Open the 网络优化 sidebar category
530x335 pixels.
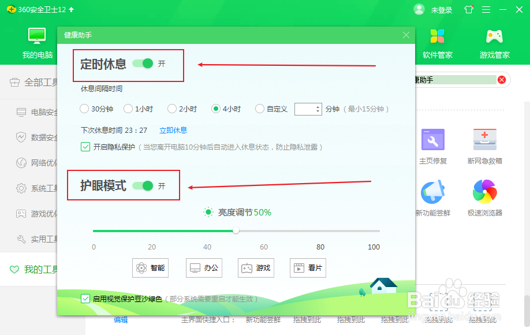pos(38,163)
